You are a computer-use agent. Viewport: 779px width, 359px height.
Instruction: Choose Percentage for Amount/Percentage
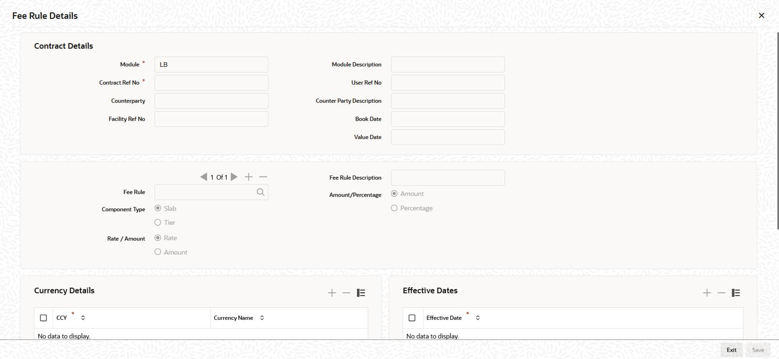pos(394,208)
